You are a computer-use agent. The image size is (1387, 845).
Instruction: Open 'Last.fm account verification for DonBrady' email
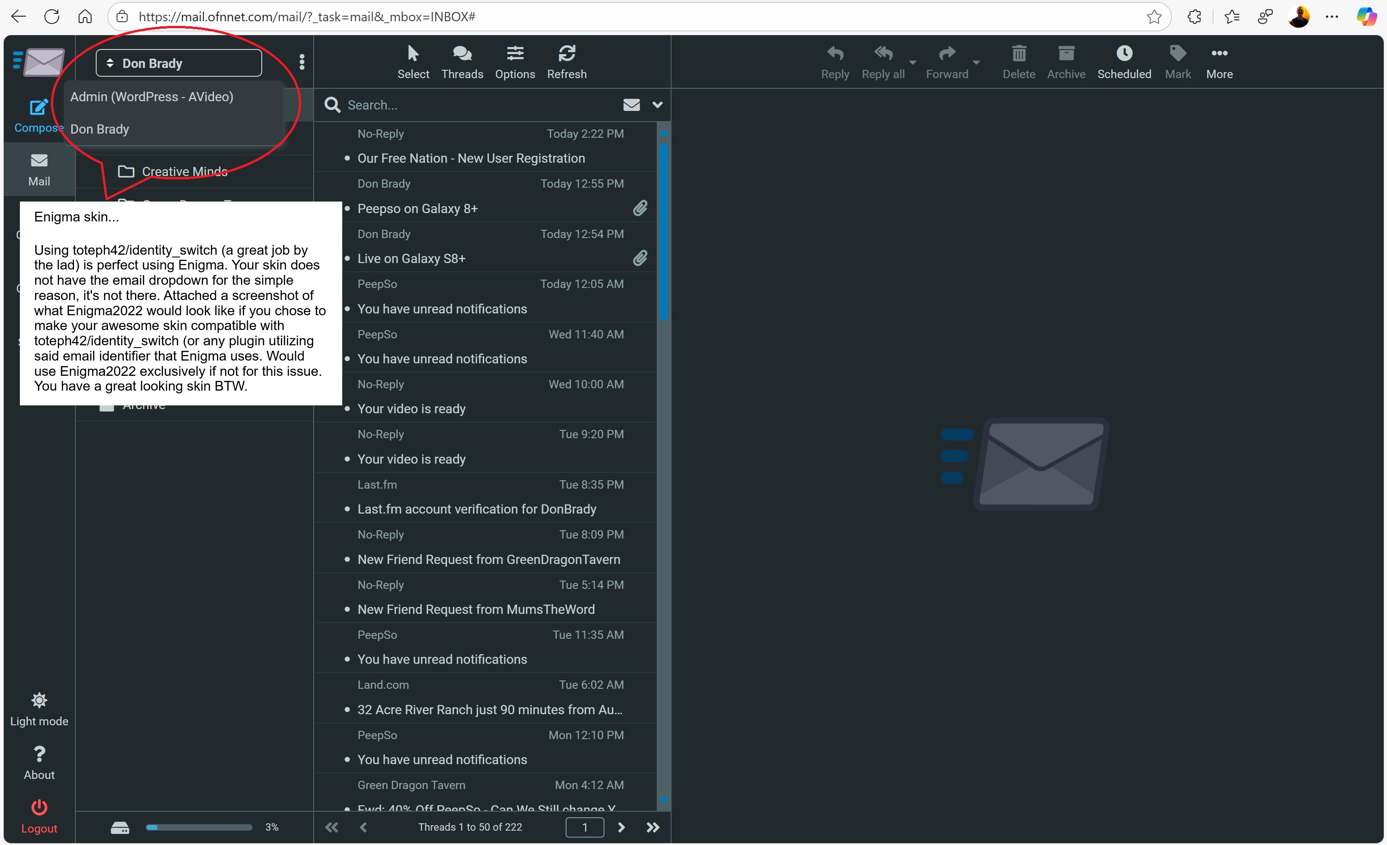click(x=486, y=497)
